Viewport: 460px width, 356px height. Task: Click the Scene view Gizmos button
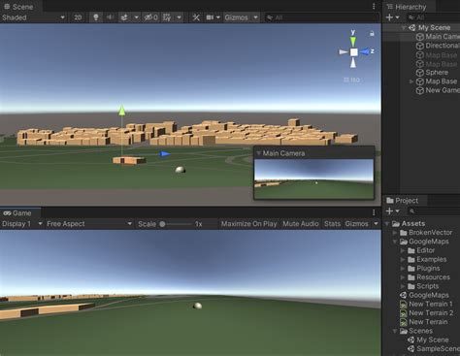pyautogui.click(x=237, y=17)
